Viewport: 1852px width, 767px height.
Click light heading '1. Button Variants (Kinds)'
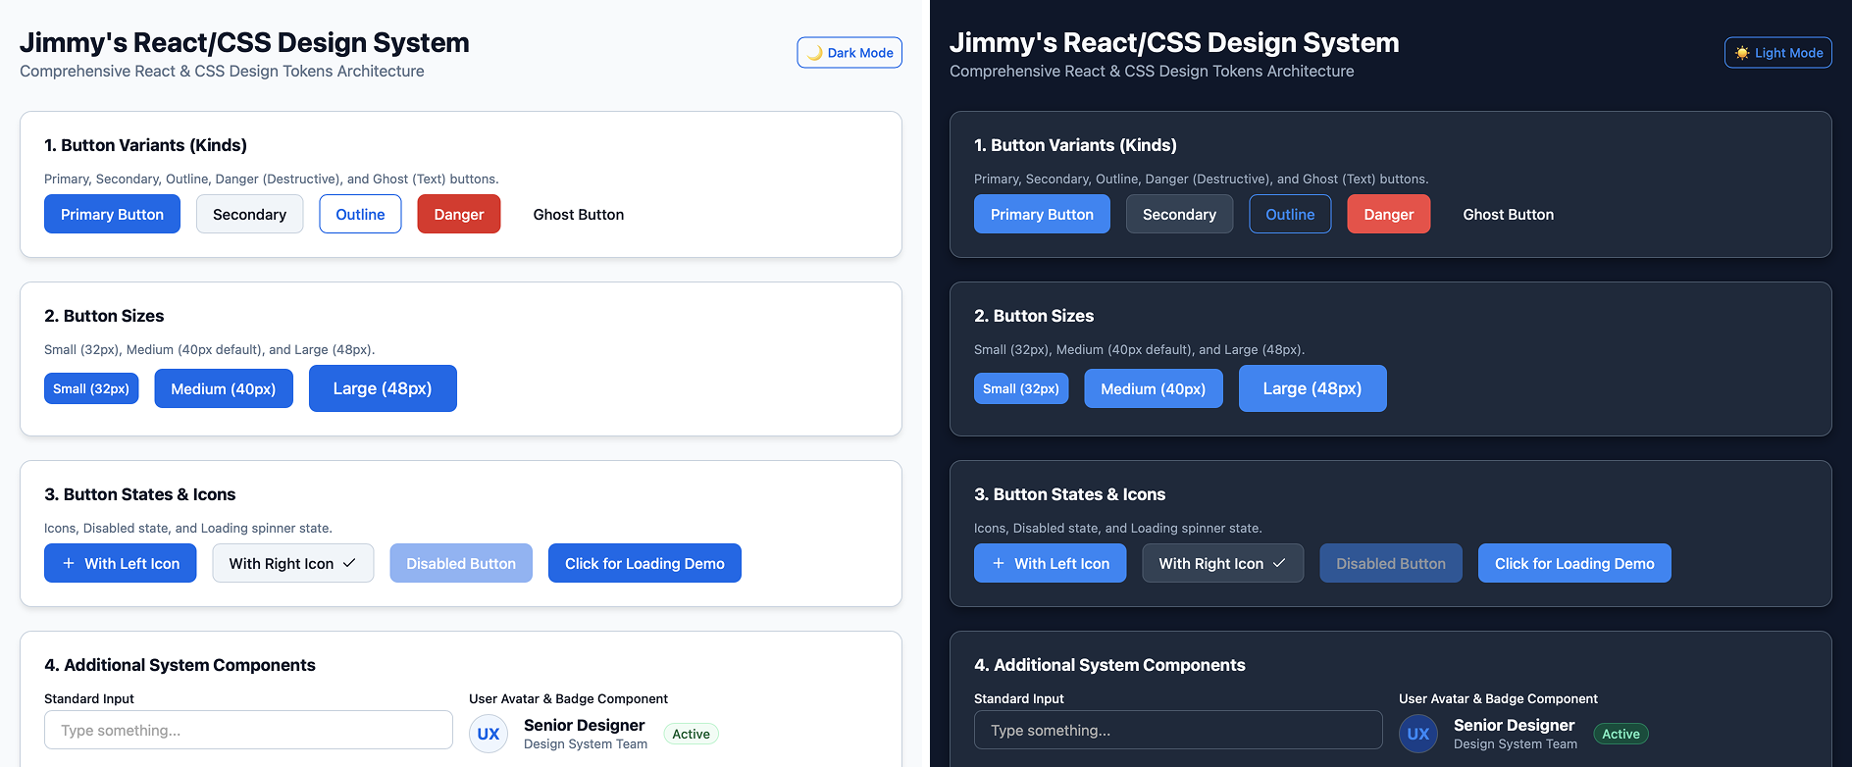[145, 145]
